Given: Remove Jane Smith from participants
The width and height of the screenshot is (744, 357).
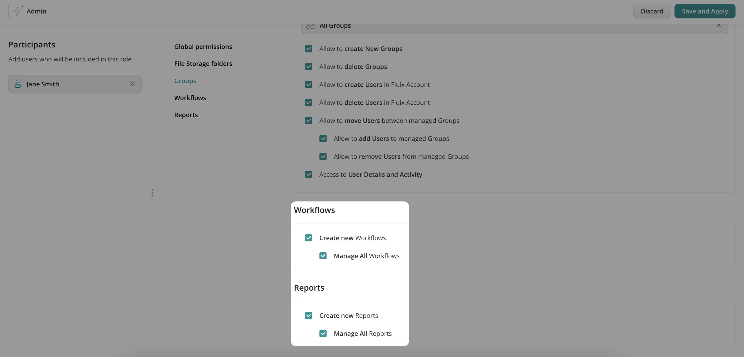Looking at the screenshot, I should click(132, 84).
